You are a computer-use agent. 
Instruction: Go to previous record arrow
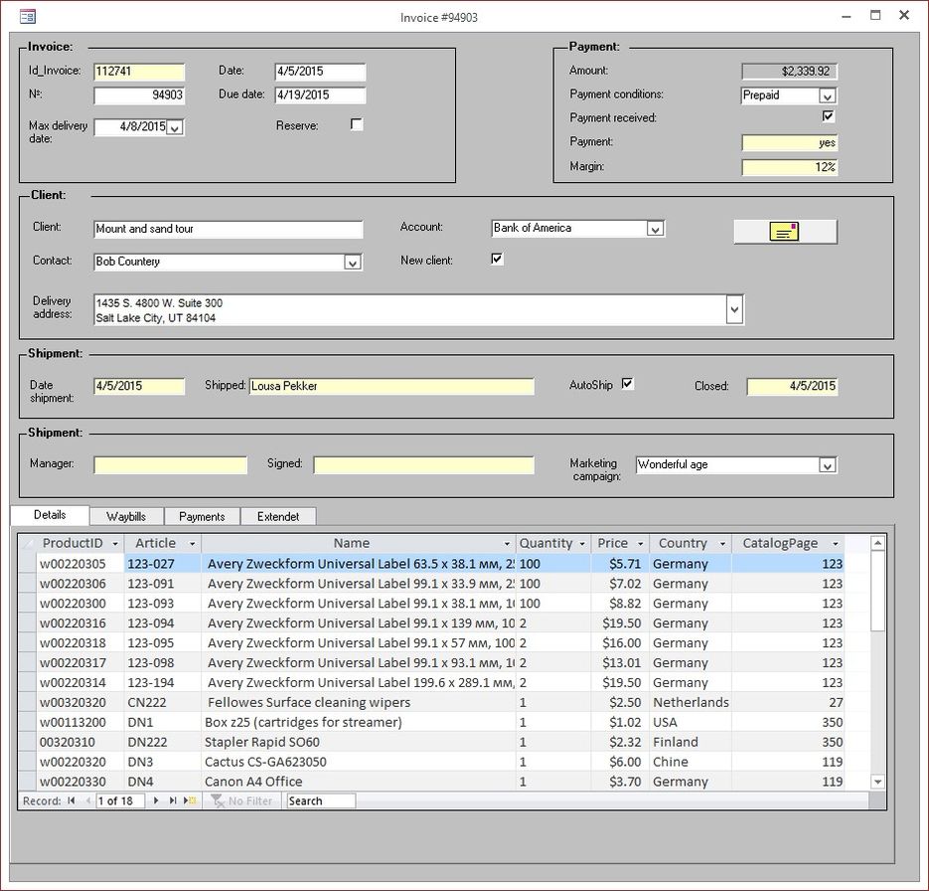[x=88, y=801]
